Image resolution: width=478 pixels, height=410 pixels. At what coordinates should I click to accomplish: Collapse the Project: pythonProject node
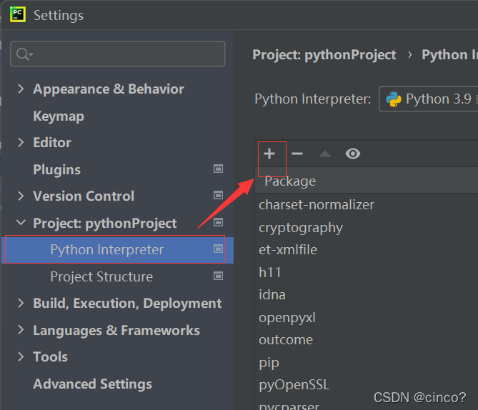pyautogui.click(x=21, y=223)
